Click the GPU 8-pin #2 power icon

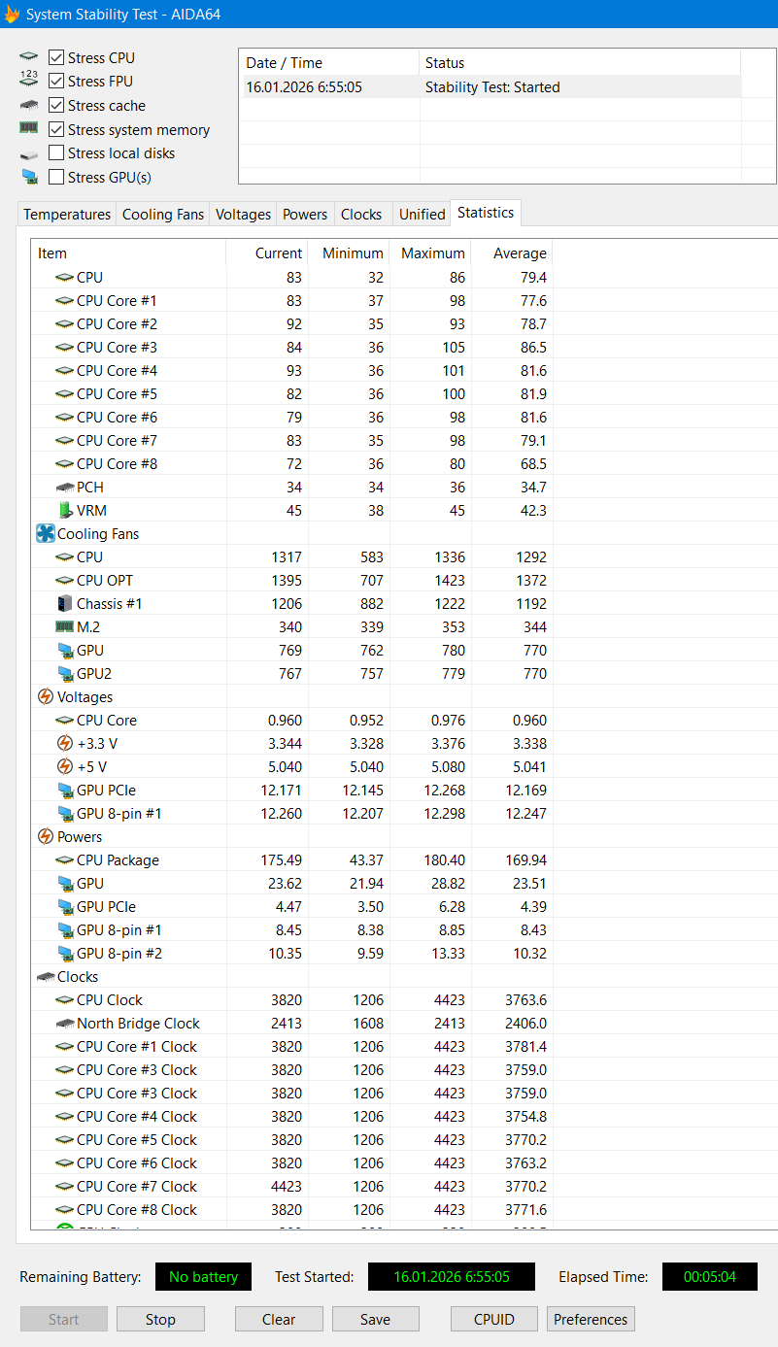(65, 953)
